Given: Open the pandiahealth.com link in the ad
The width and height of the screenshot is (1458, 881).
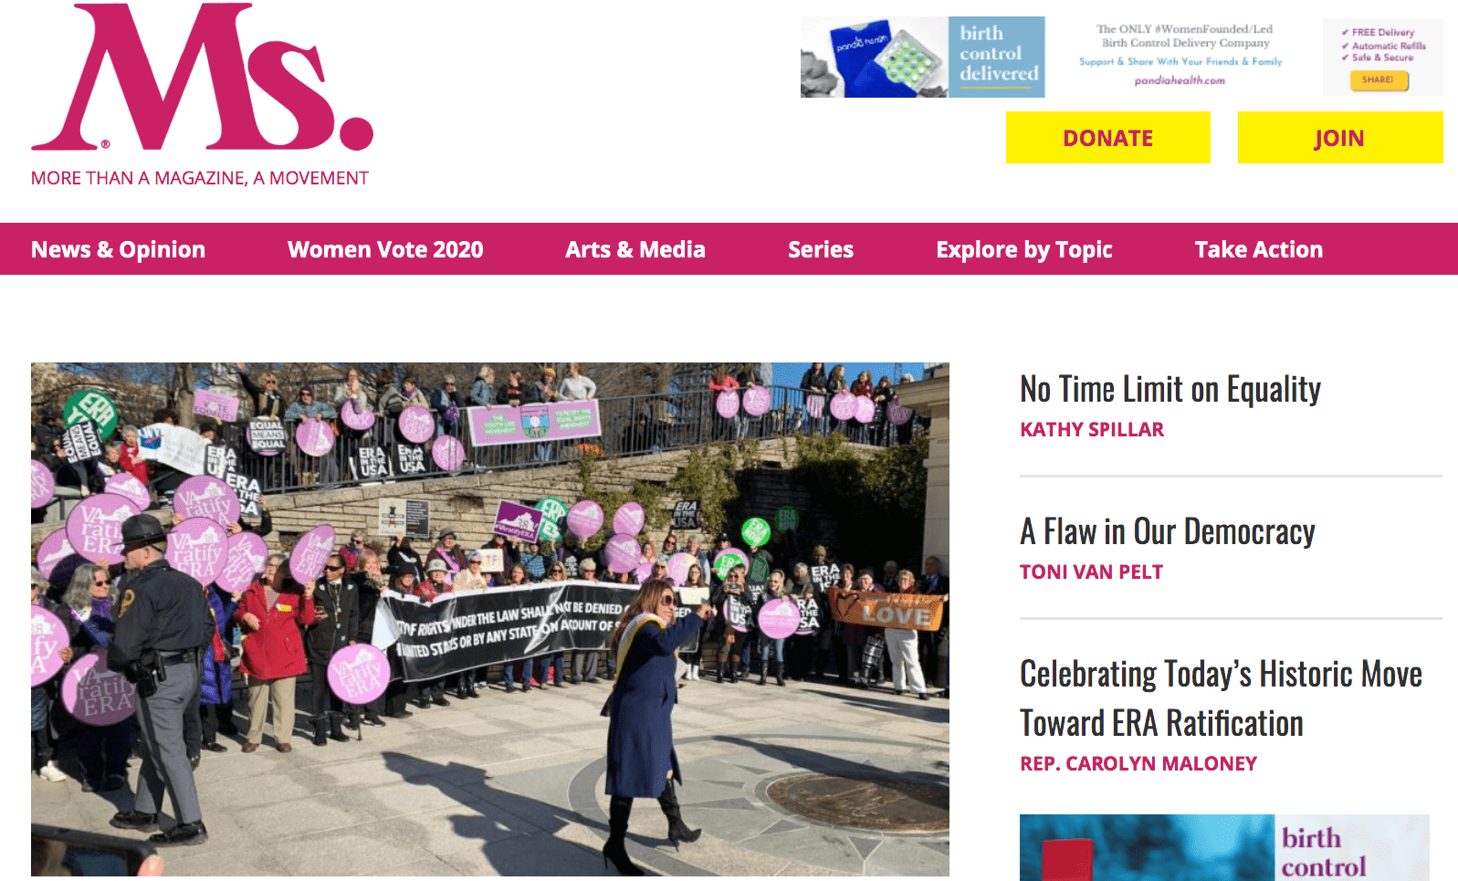Looking at the screenshot, I should click(1180, 80).
